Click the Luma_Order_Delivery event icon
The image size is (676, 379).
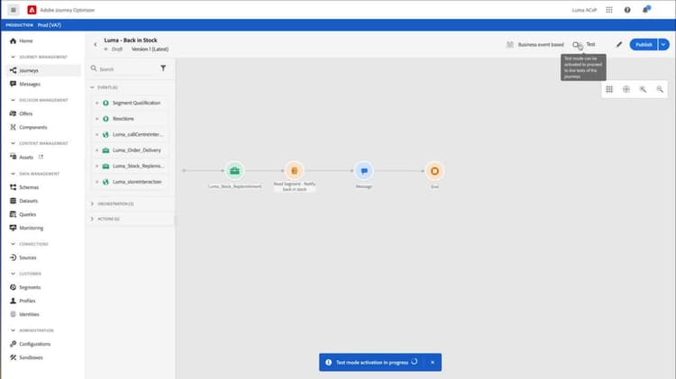(105, 150)
